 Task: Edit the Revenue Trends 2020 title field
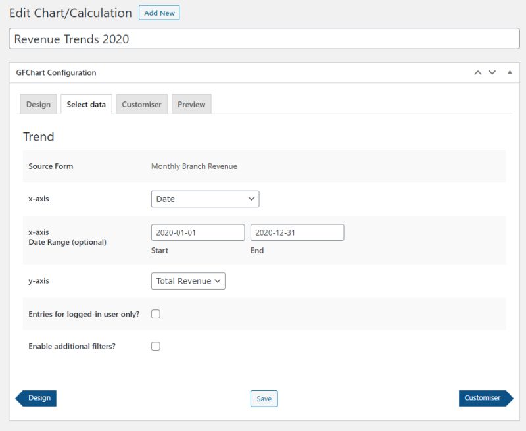(264, 39)
